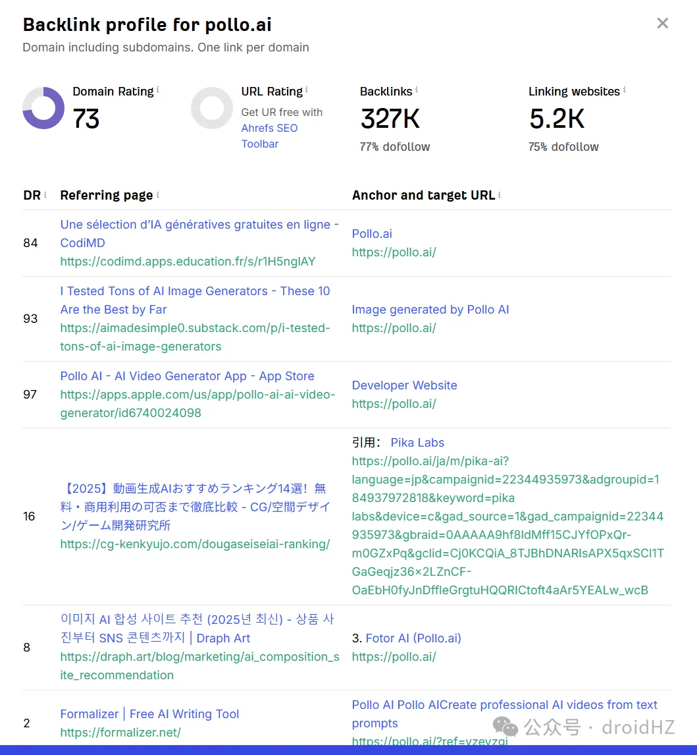The height and width of the screenshot is (755, 697).
Task: Click info icon beside Referring page header
Action: [x=158, y=194]
